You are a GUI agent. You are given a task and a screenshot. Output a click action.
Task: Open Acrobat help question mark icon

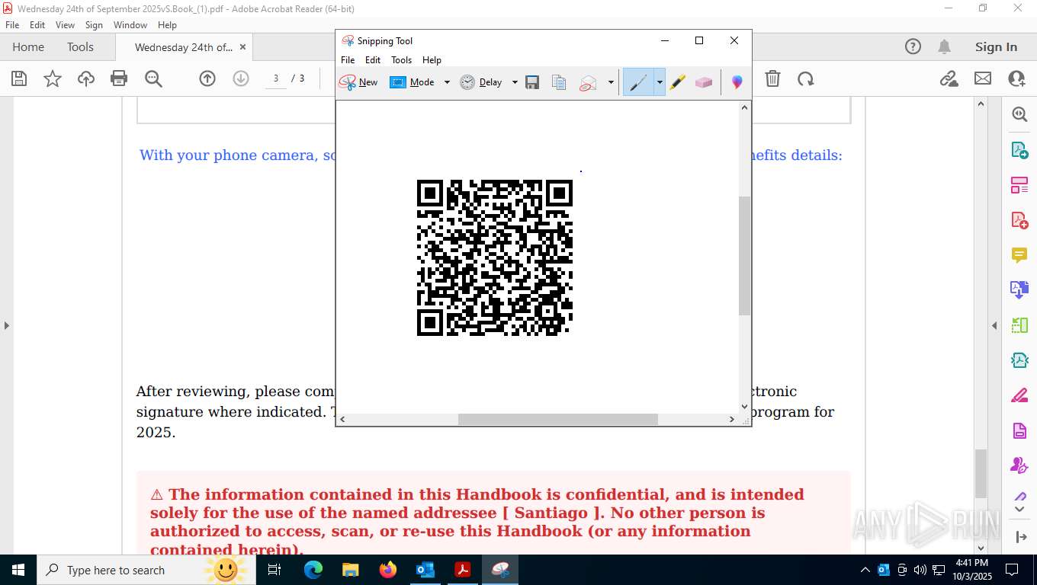[x=913, y=47]
